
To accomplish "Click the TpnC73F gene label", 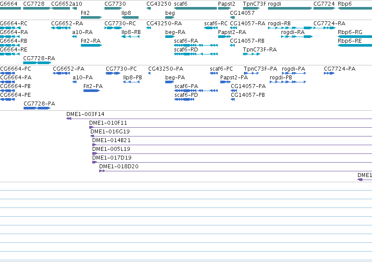I will (x=254, y=4).
